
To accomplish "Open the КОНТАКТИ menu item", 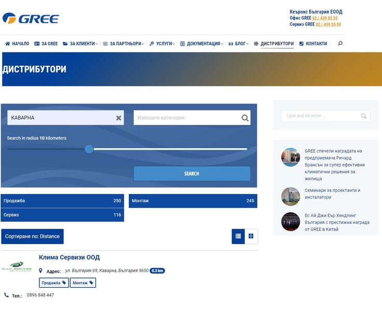I will pyautogui.click(x=313, y=44).
